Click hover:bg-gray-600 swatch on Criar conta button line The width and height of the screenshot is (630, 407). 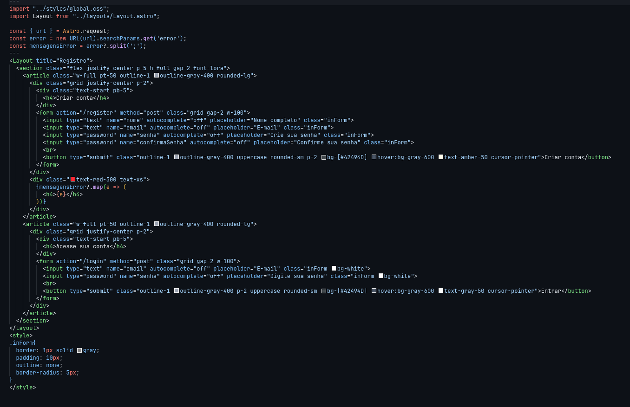pos(374,157)
